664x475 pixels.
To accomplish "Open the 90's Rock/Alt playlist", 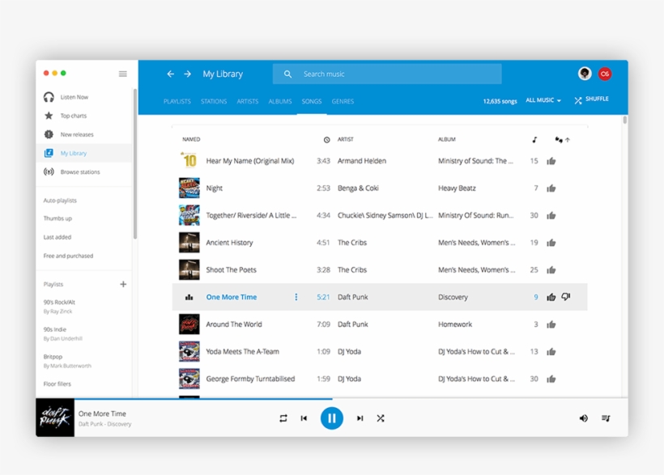I will click(x=59, y=307).
